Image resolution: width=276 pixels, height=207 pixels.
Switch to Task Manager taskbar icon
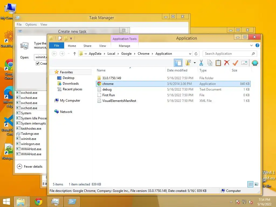pos(55,202)
